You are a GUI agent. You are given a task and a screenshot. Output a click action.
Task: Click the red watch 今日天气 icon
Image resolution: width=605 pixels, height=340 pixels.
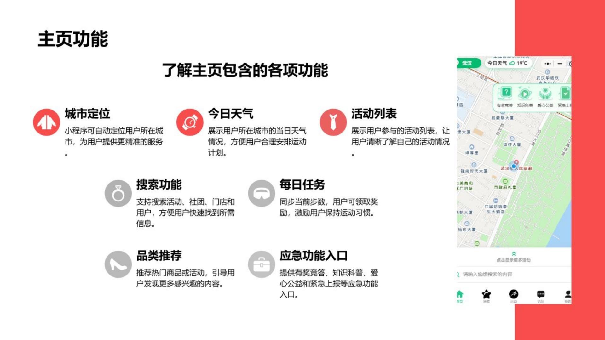(190, 122)
